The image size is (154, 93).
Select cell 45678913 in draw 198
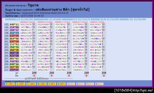(61, 33)
